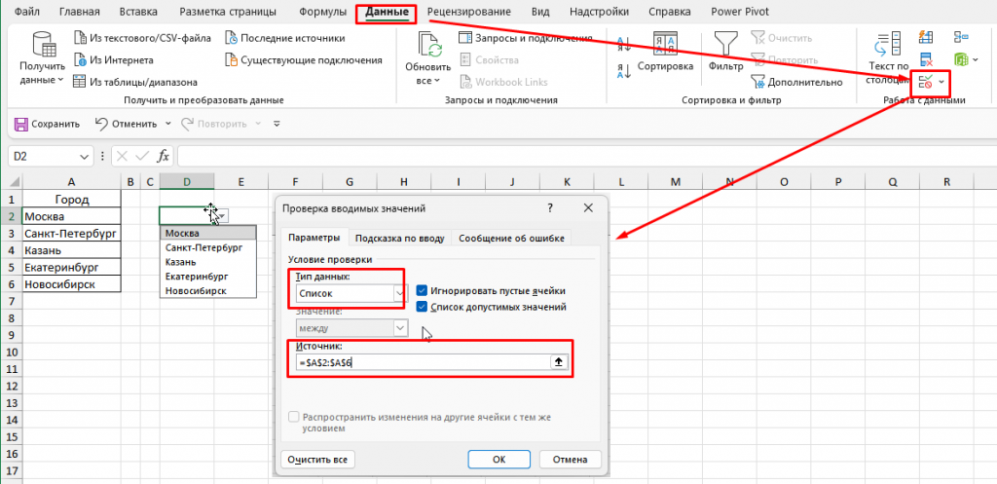Click the Отмена button
This screenshot has height=484, width=997.
[571, 460]
